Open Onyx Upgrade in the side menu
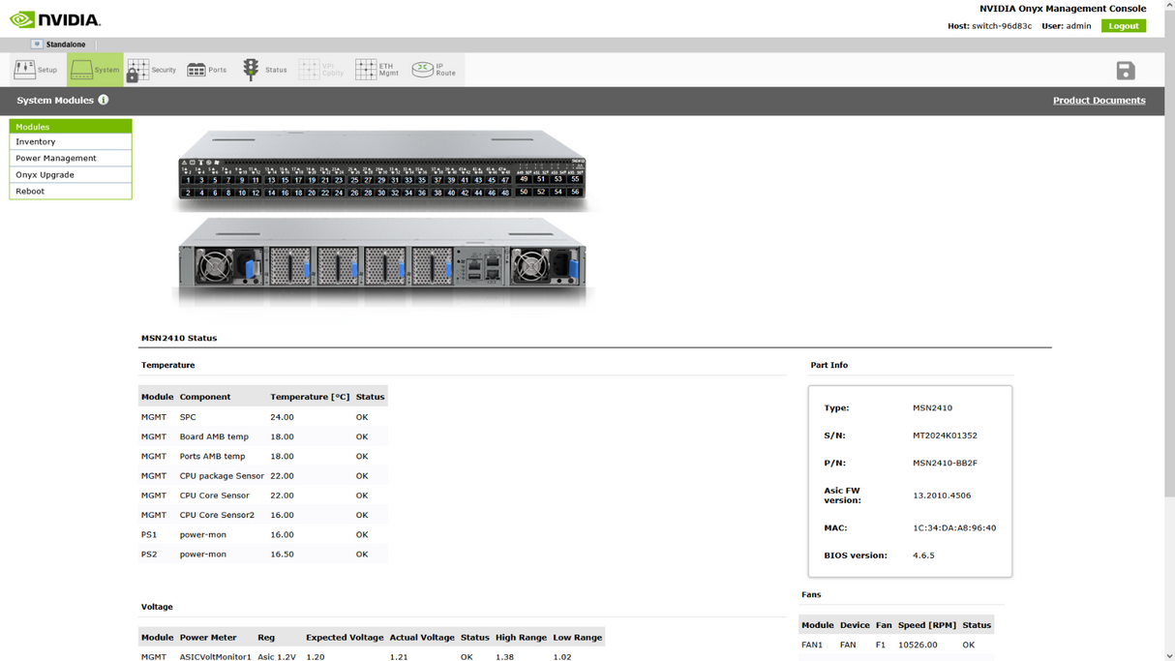This screenshot has width=1175, height=661. [71, 174]
